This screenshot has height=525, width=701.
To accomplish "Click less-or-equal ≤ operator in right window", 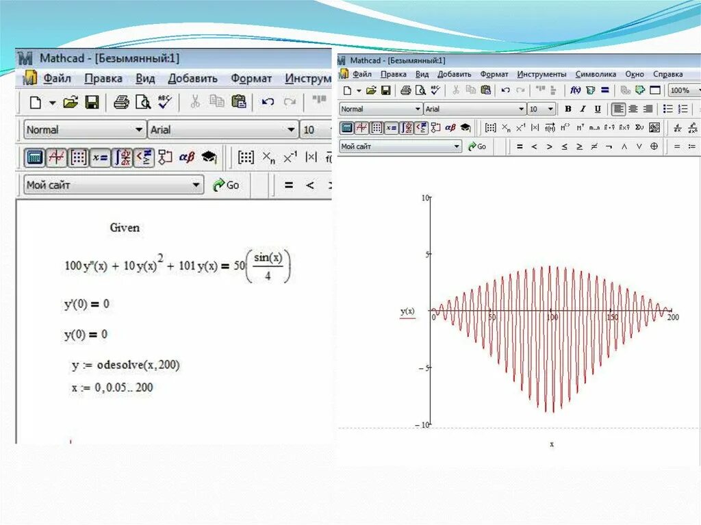I will point(564,146).
